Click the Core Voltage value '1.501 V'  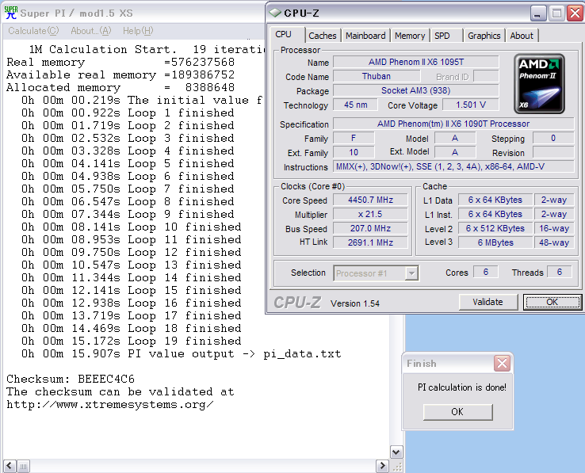[471, 105]
